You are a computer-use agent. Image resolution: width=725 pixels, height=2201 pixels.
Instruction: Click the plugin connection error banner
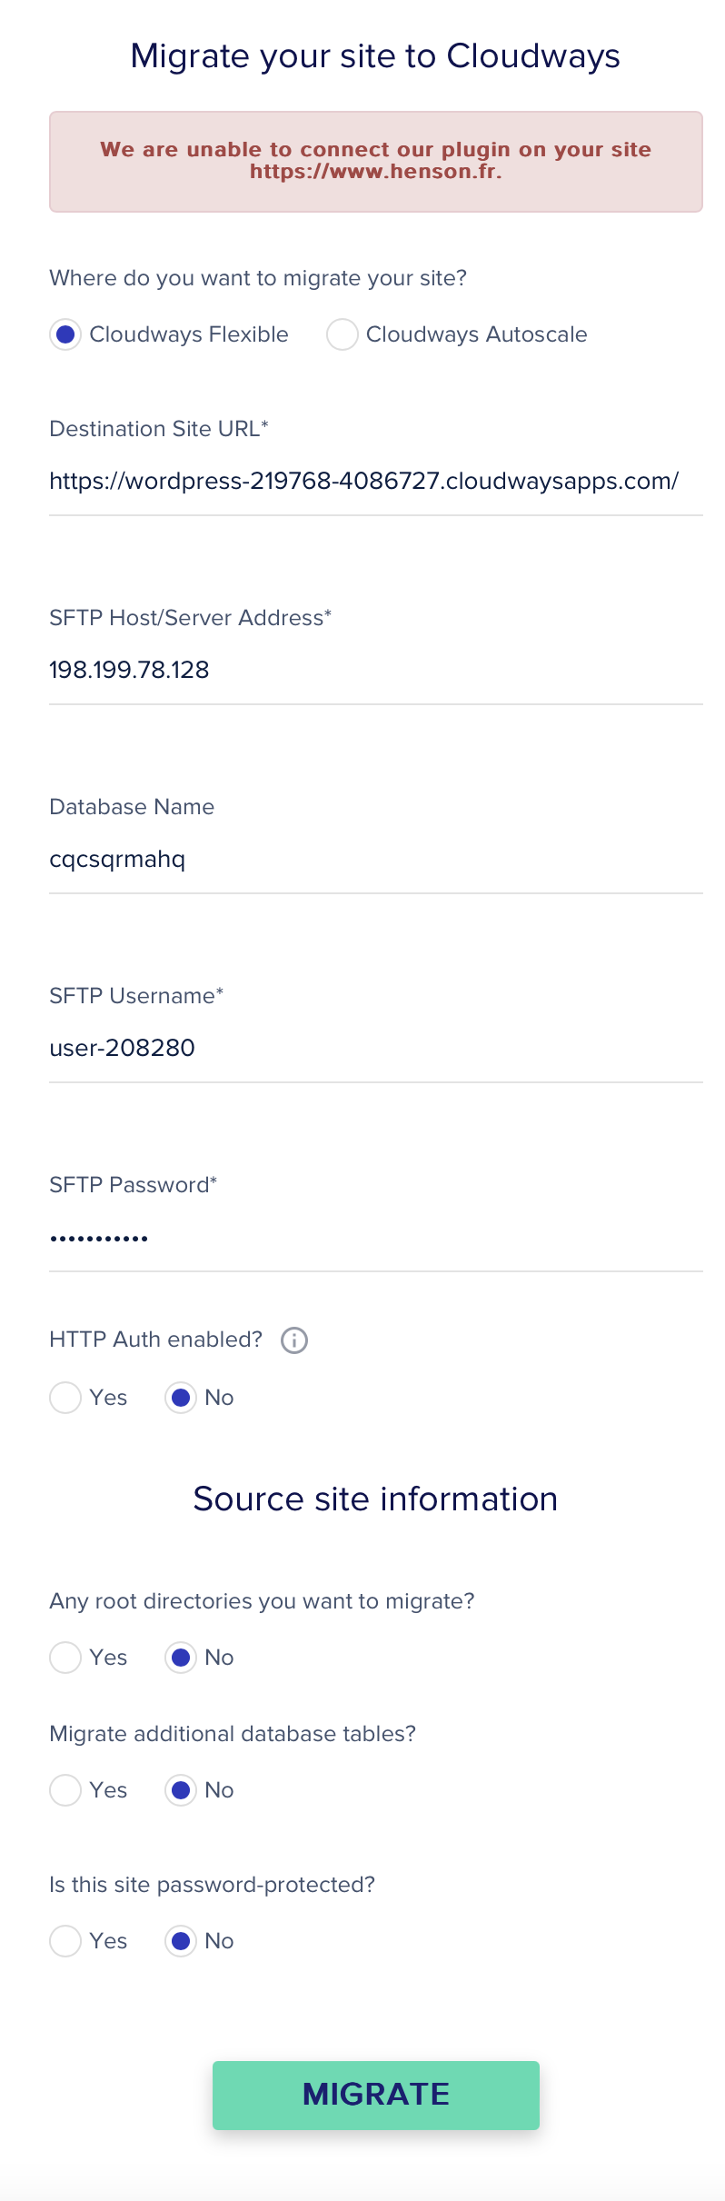[376, 162]
